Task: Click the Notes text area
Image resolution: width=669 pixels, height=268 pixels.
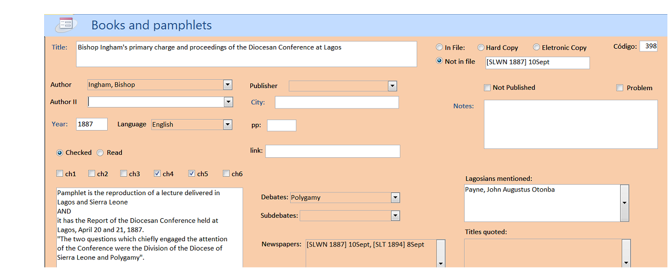Action: click(x=570, y=124)
